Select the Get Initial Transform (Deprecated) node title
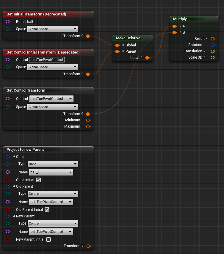This screenshot has width=224, height=254. click(36, 14)
